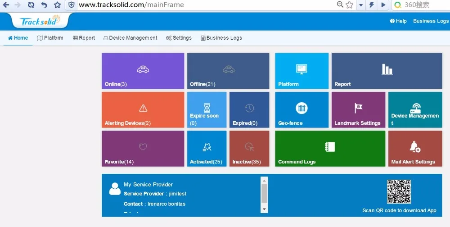Viewport: 450px width, 227px height.
Task: Open the address bar dropdown arrow
Action: click(x=361, y=5)
